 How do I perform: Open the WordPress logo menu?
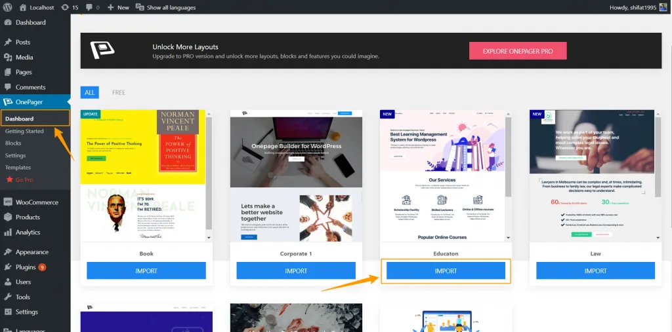pos(8,7)
